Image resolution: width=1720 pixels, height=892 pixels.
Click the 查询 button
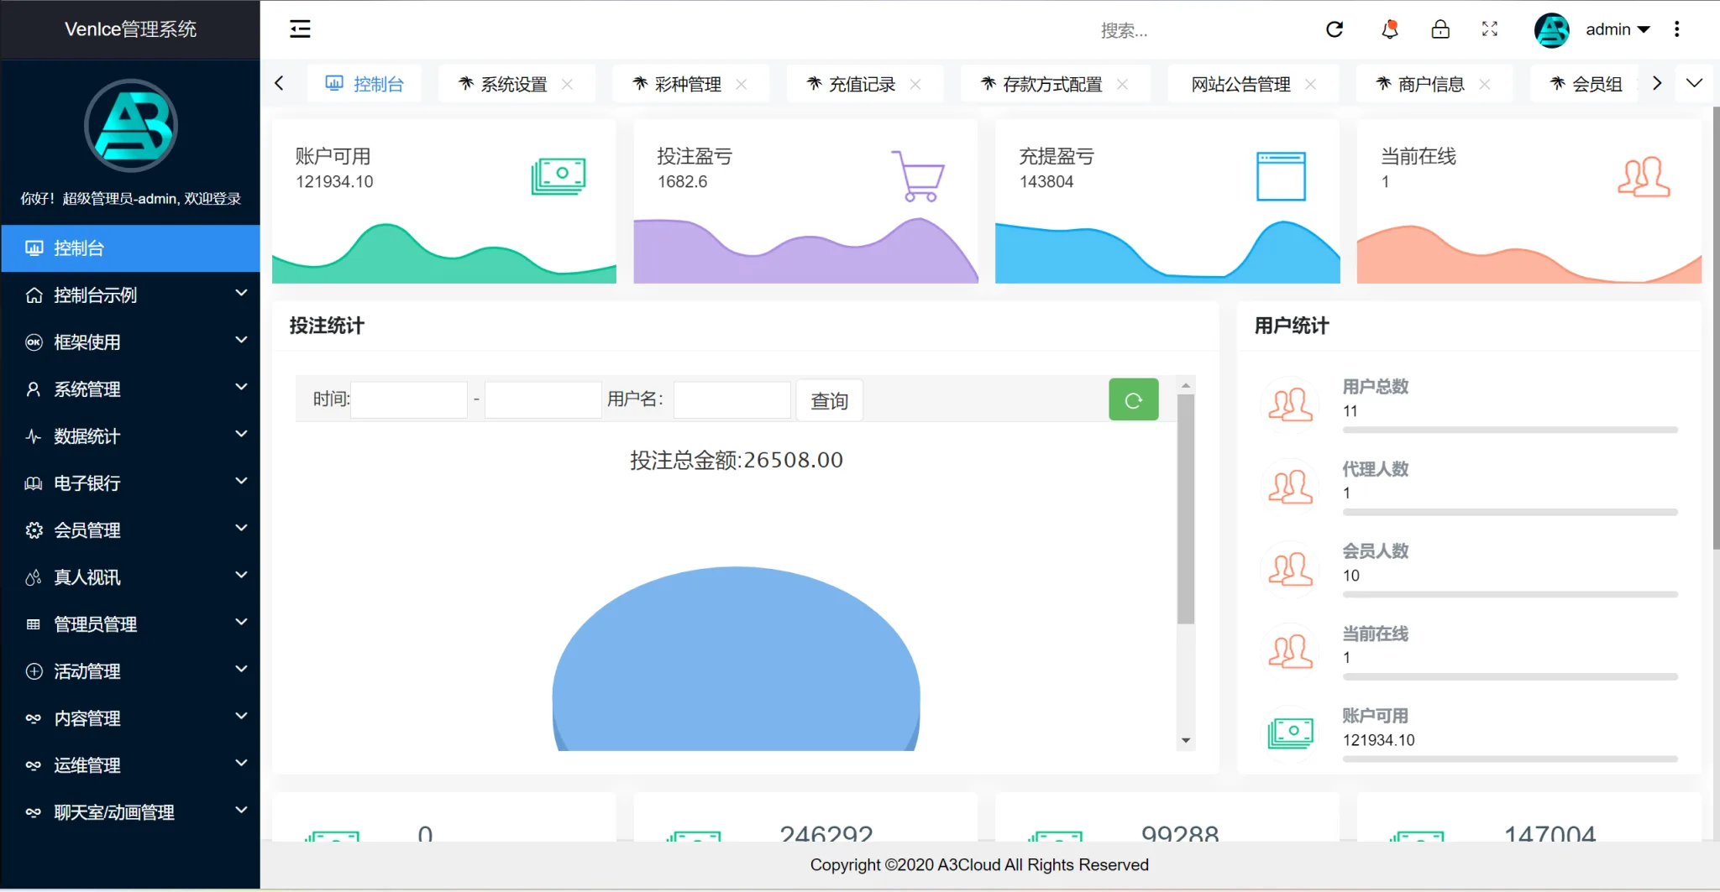tap(829, 401)
